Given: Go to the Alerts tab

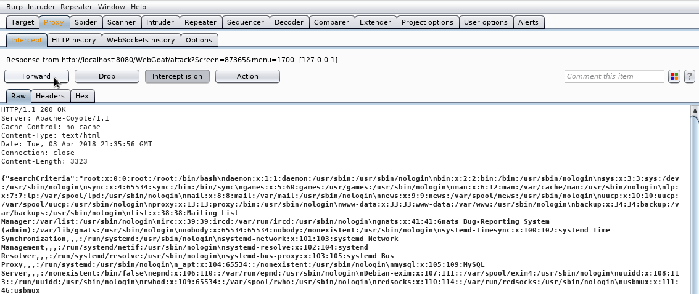Looking at the screenshot, I should click(528, 22).
